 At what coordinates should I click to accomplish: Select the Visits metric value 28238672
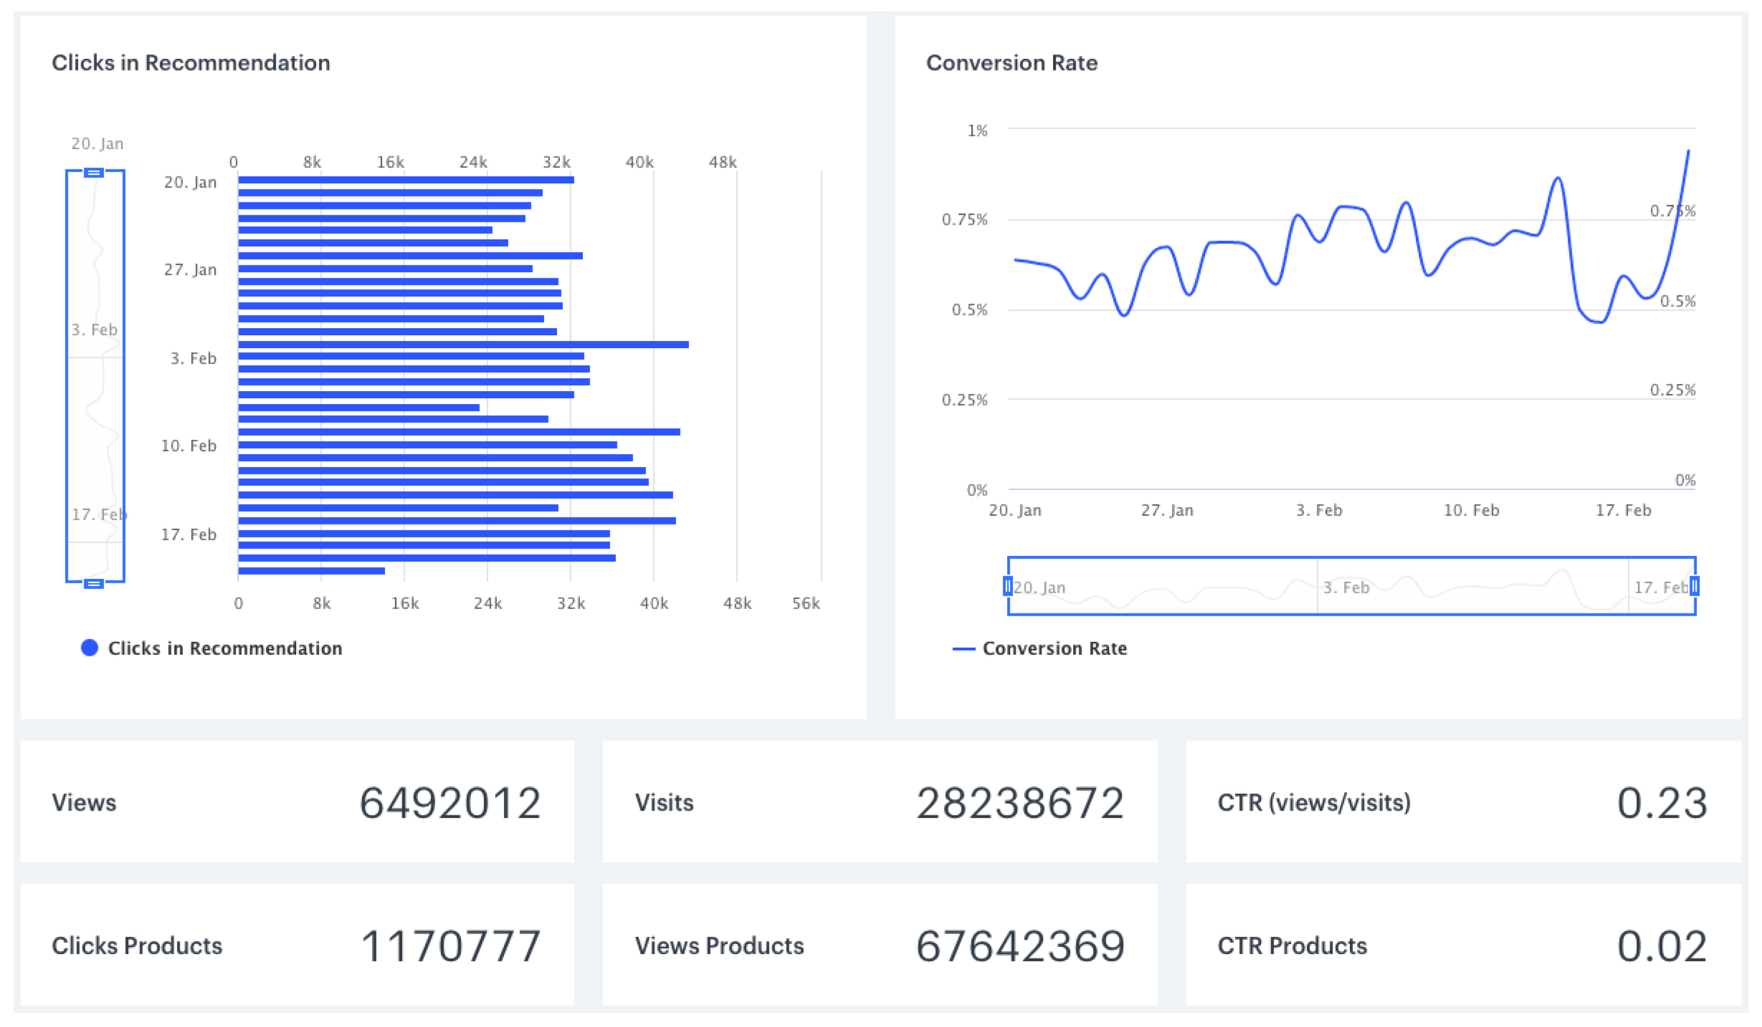[x=1020, y=803]
